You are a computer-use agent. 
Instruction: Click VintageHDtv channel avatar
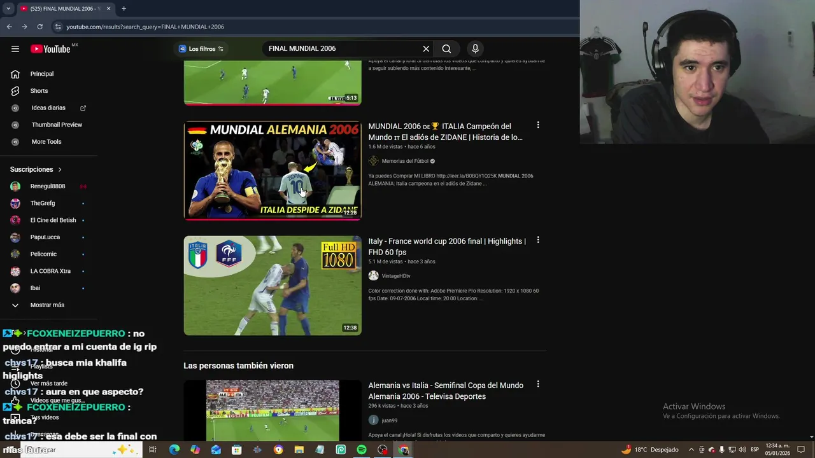374,275
